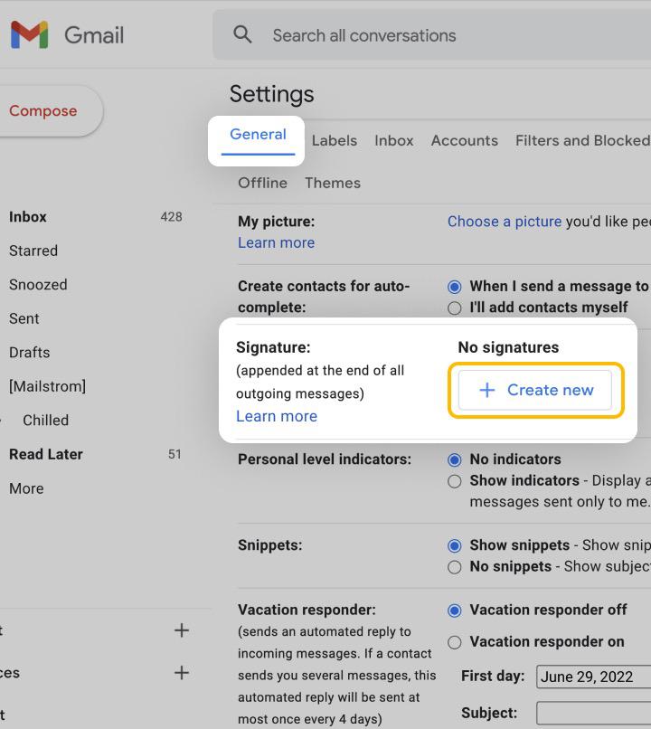Screen dimensions: 651x729
Task: Click the Gmail logo icon
Action: tap(30, 35)
